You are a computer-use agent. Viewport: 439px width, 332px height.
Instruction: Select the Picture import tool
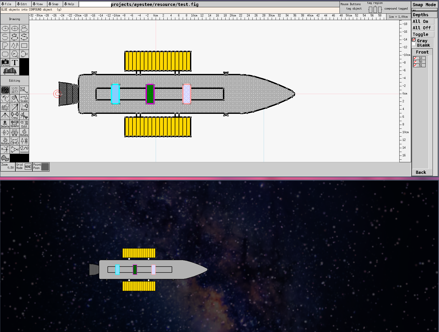[x=5, y=63]
